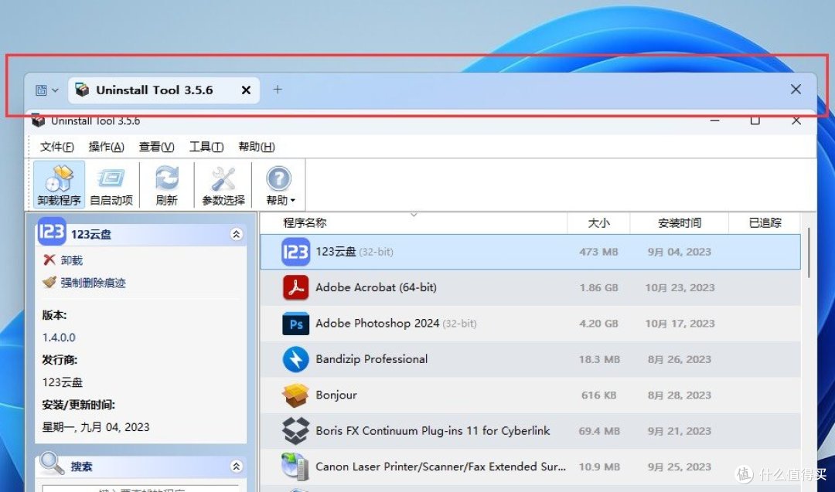Select the Uninstall Tool 3.5.6 tab
Screen dimensions: 835x492
pos(164,90)
